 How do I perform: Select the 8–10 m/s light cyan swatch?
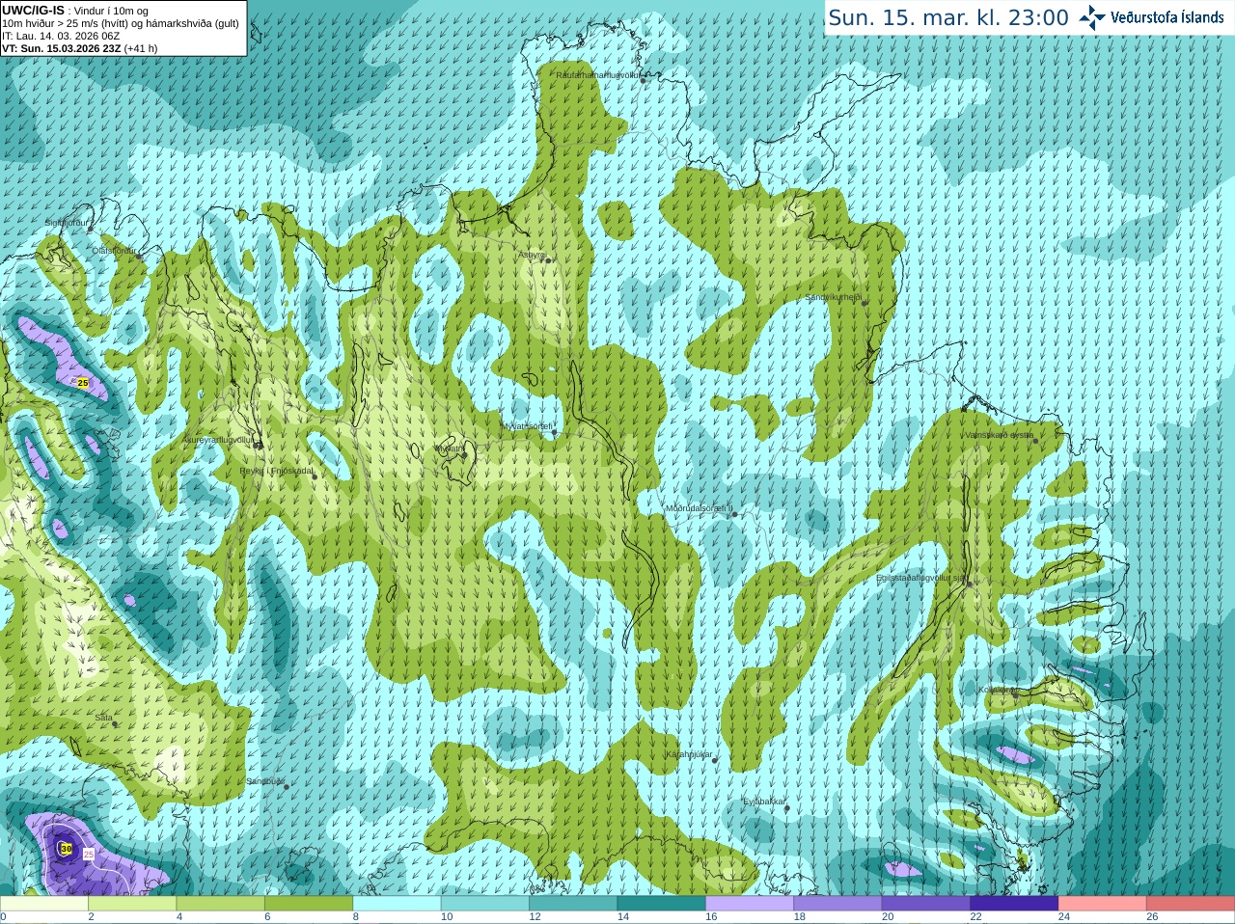pos(398,904)
